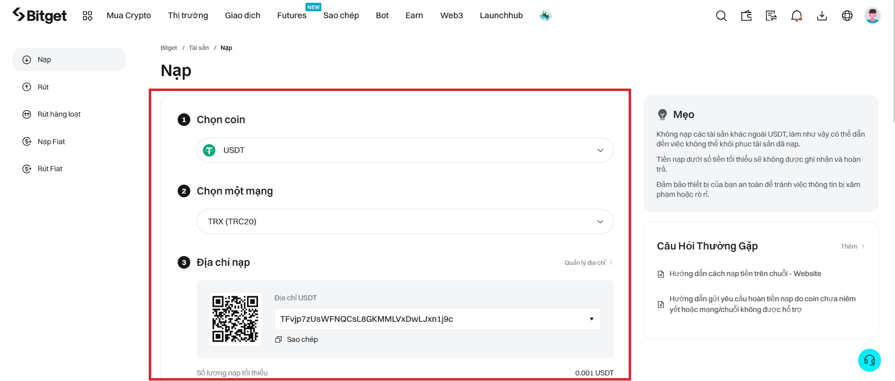Open the notifications bell icon
This screenshot has height=381, width=895.
[797, 16]
